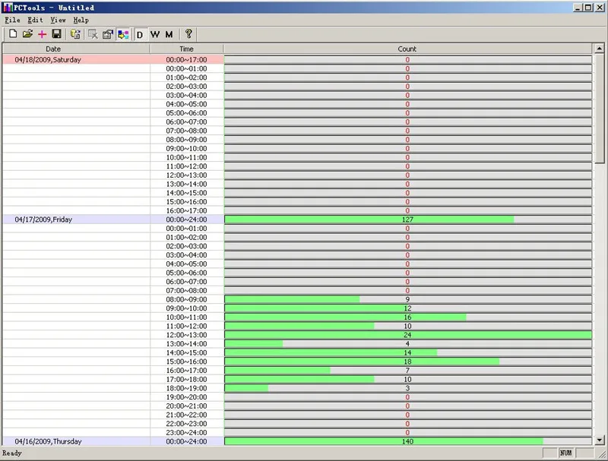Toggle the D daily view button
Image resolution: width=608 pixels, height=461 pixels.
click(x=140, y=34)
